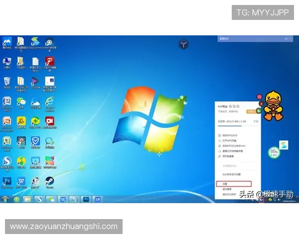Open the Steam desktop shortcut
Viewport: 299px width, 239px height.
(x=49, y=181)
